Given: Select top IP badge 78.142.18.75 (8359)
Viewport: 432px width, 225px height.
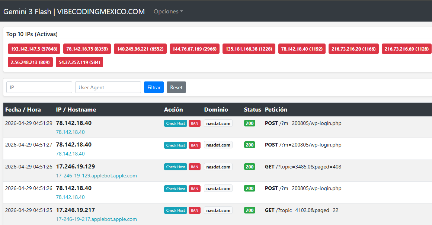Looking at the screenshot, I should [87, 49].
